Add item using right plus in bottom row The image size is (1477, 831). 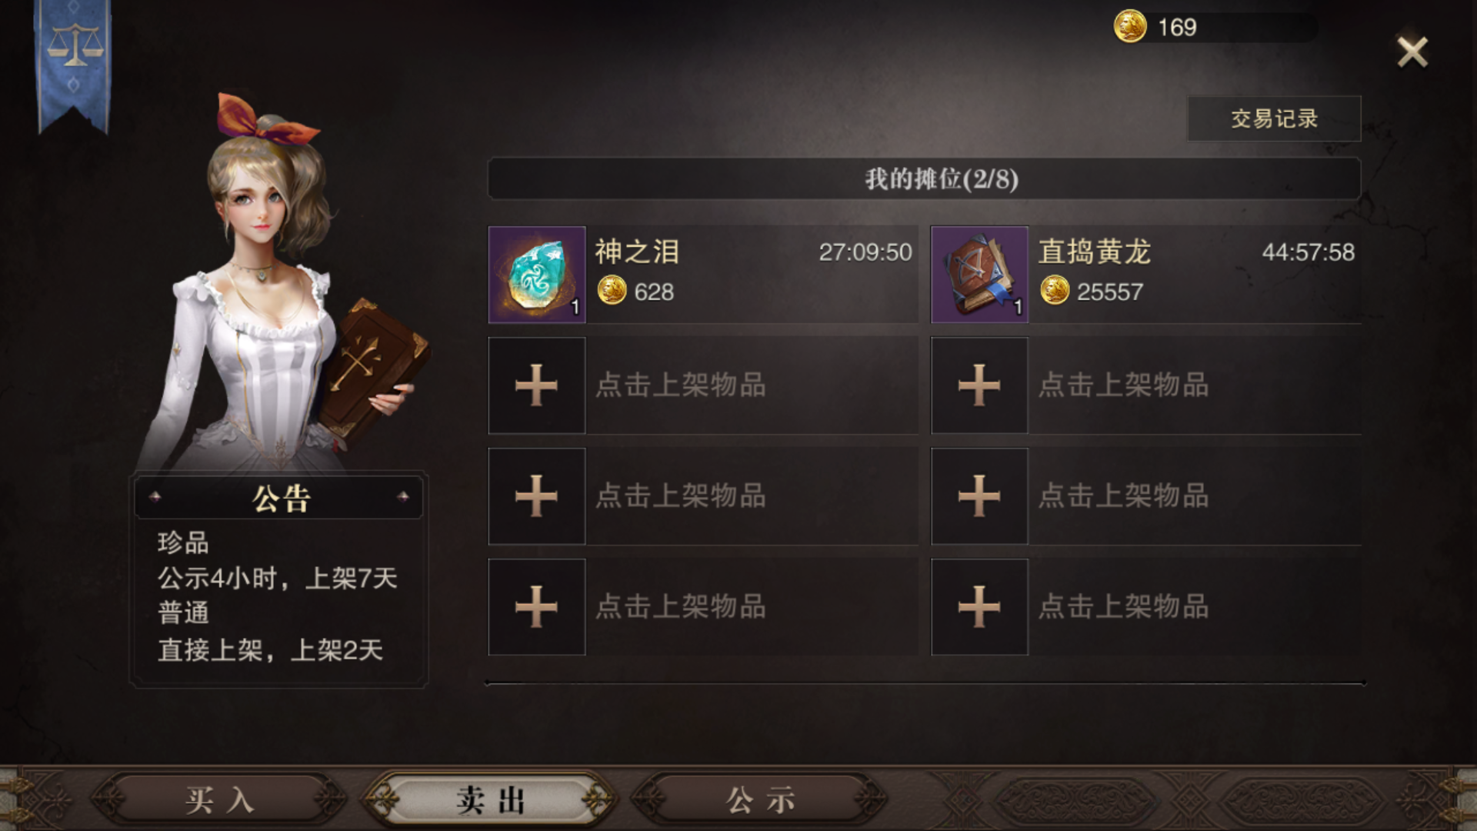tap(979, 607)
